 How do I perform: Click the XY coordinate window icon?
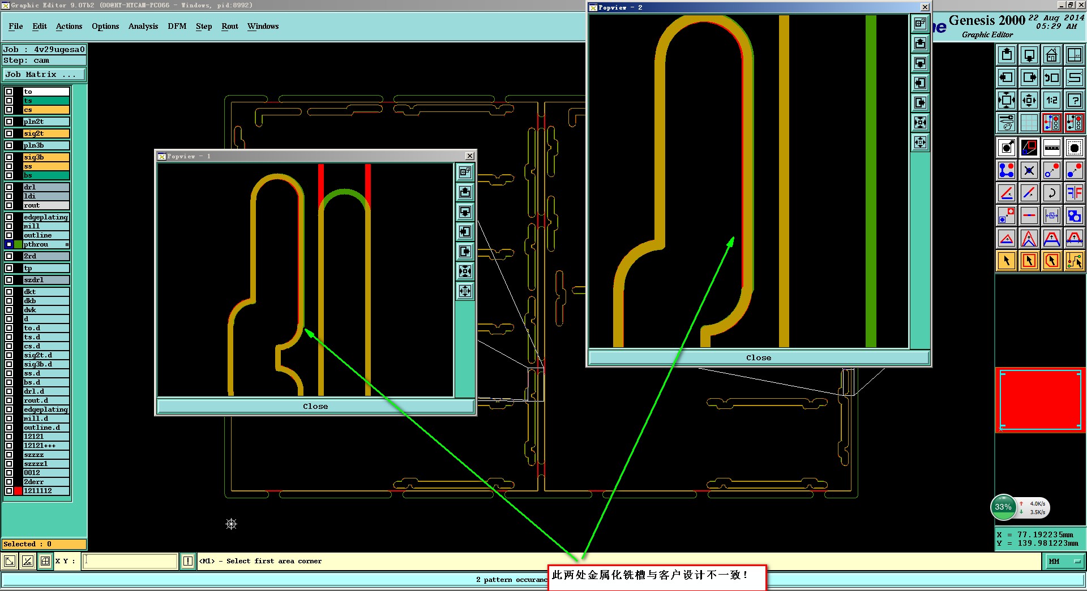tap(1074, 55)
